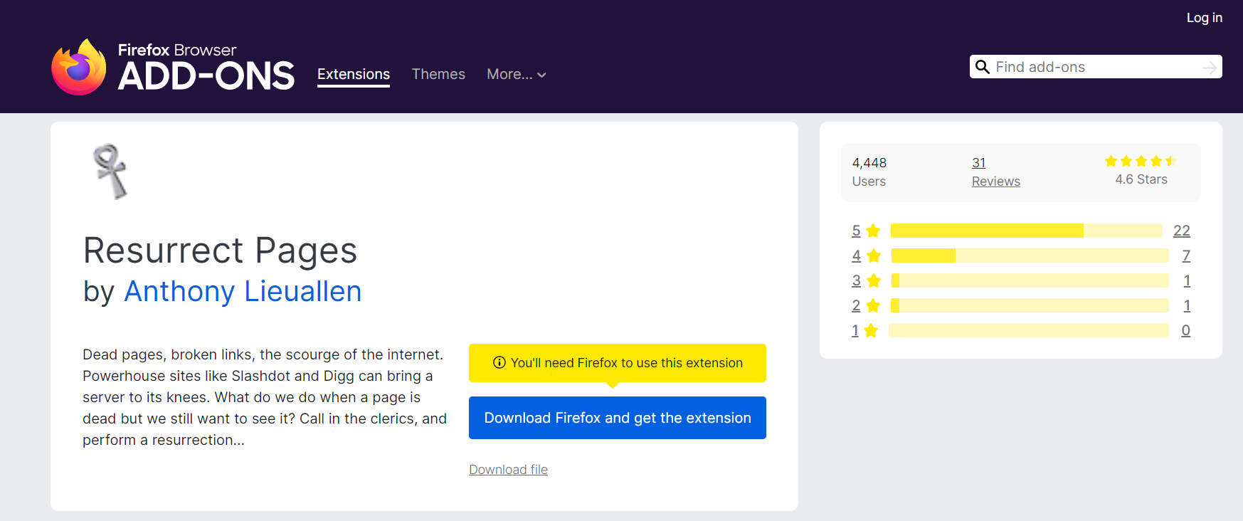The width and height of the screenshot is (1243, 521).
Task: Click the Resurrect Pages title
Action: (x=220, y=251)
